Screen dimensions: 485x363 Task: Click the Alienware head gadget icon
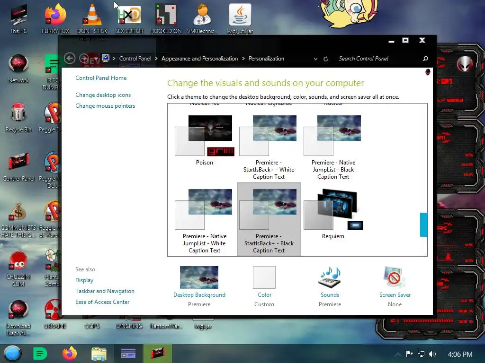point(465,64)
